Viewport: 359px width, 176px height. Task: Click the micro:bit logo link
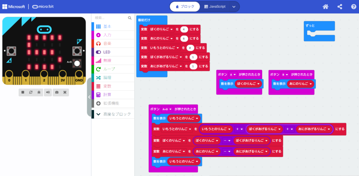(43, 7)
